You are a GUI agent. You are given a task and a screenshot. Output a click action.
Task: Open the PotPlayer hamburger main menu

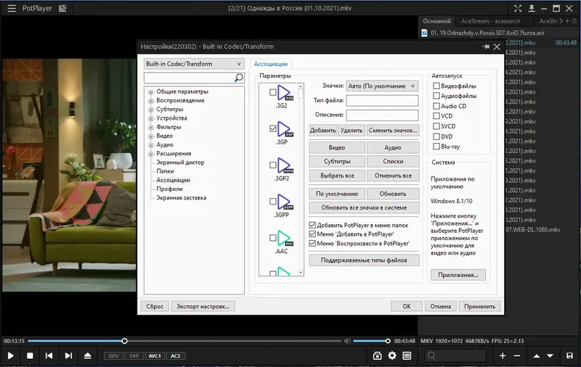pos(12,8)
